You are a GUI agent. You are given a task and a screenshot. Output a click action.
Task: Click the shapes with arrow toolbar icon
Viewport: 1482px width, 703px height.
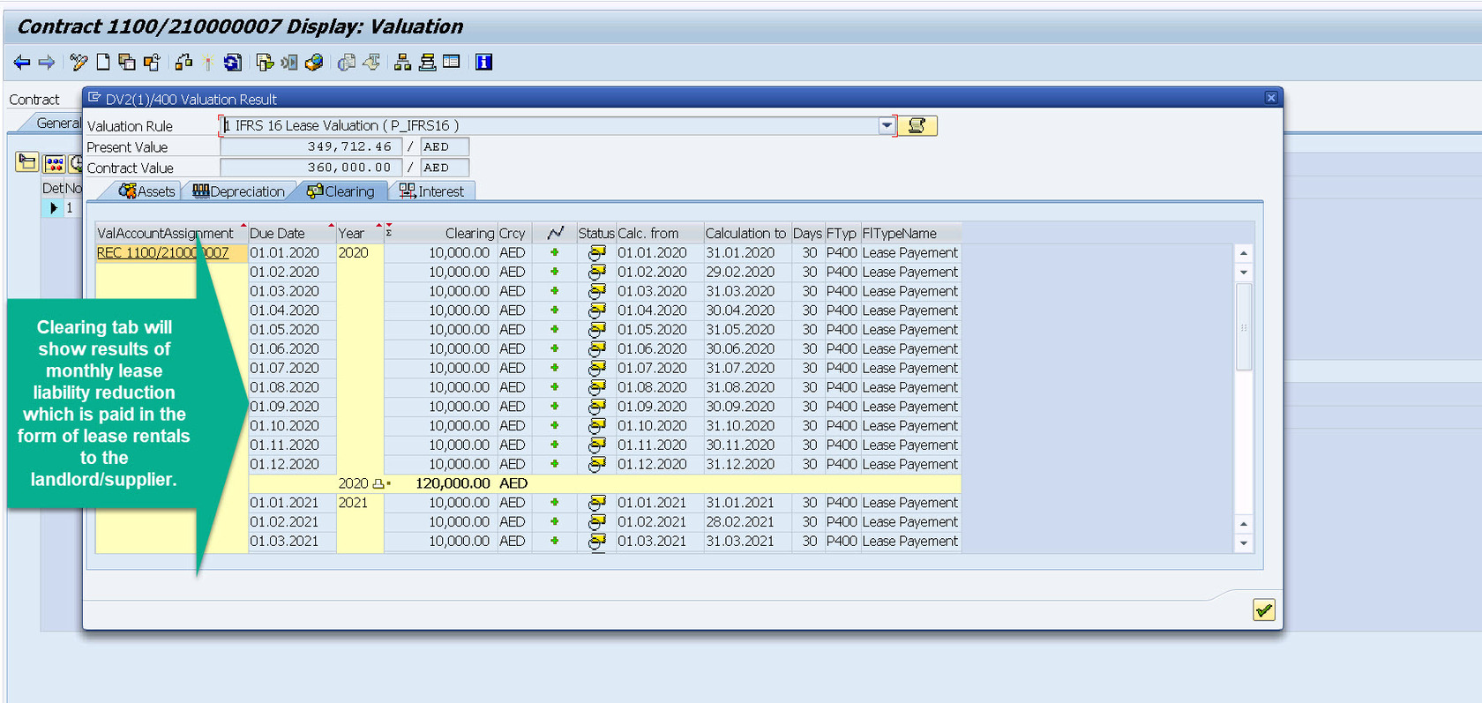[x=183, y=63]
